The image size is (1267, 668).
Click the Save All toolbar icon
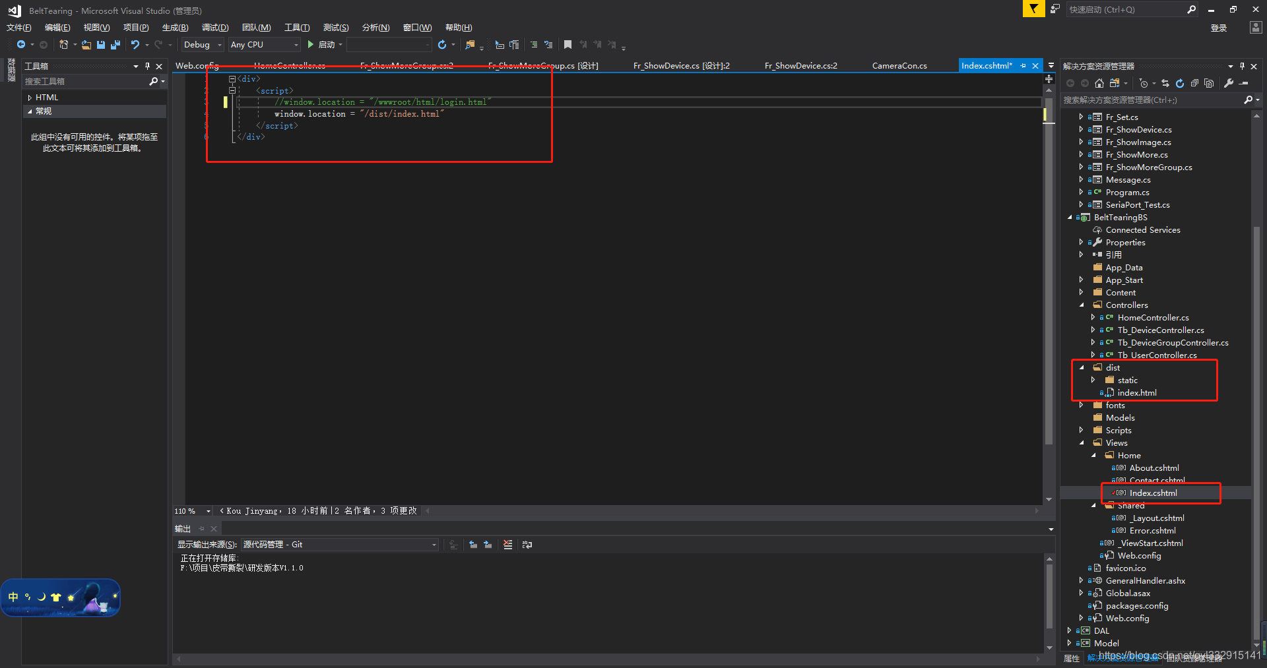point(115,45)
